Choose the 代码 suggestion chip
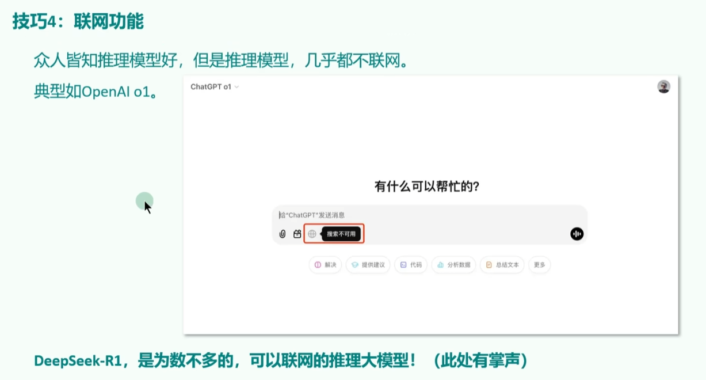This screenshot has width=706, height=380. click(x=411, y=265)
